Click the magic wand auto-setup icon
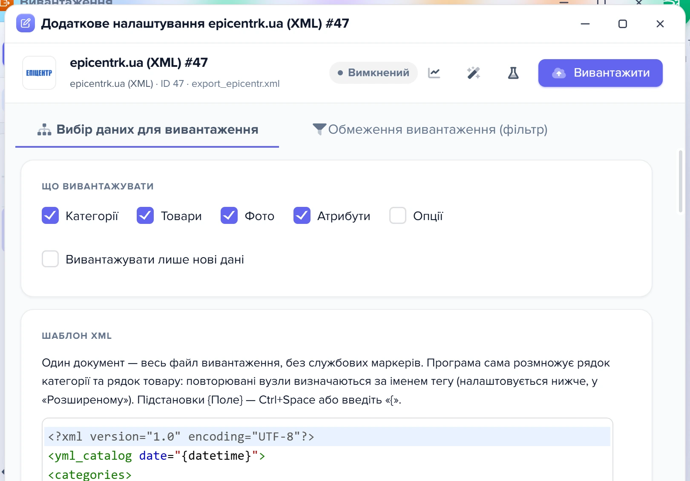This screenshot has width=690, height=481. pyautogui.click(x=473, y=73)
